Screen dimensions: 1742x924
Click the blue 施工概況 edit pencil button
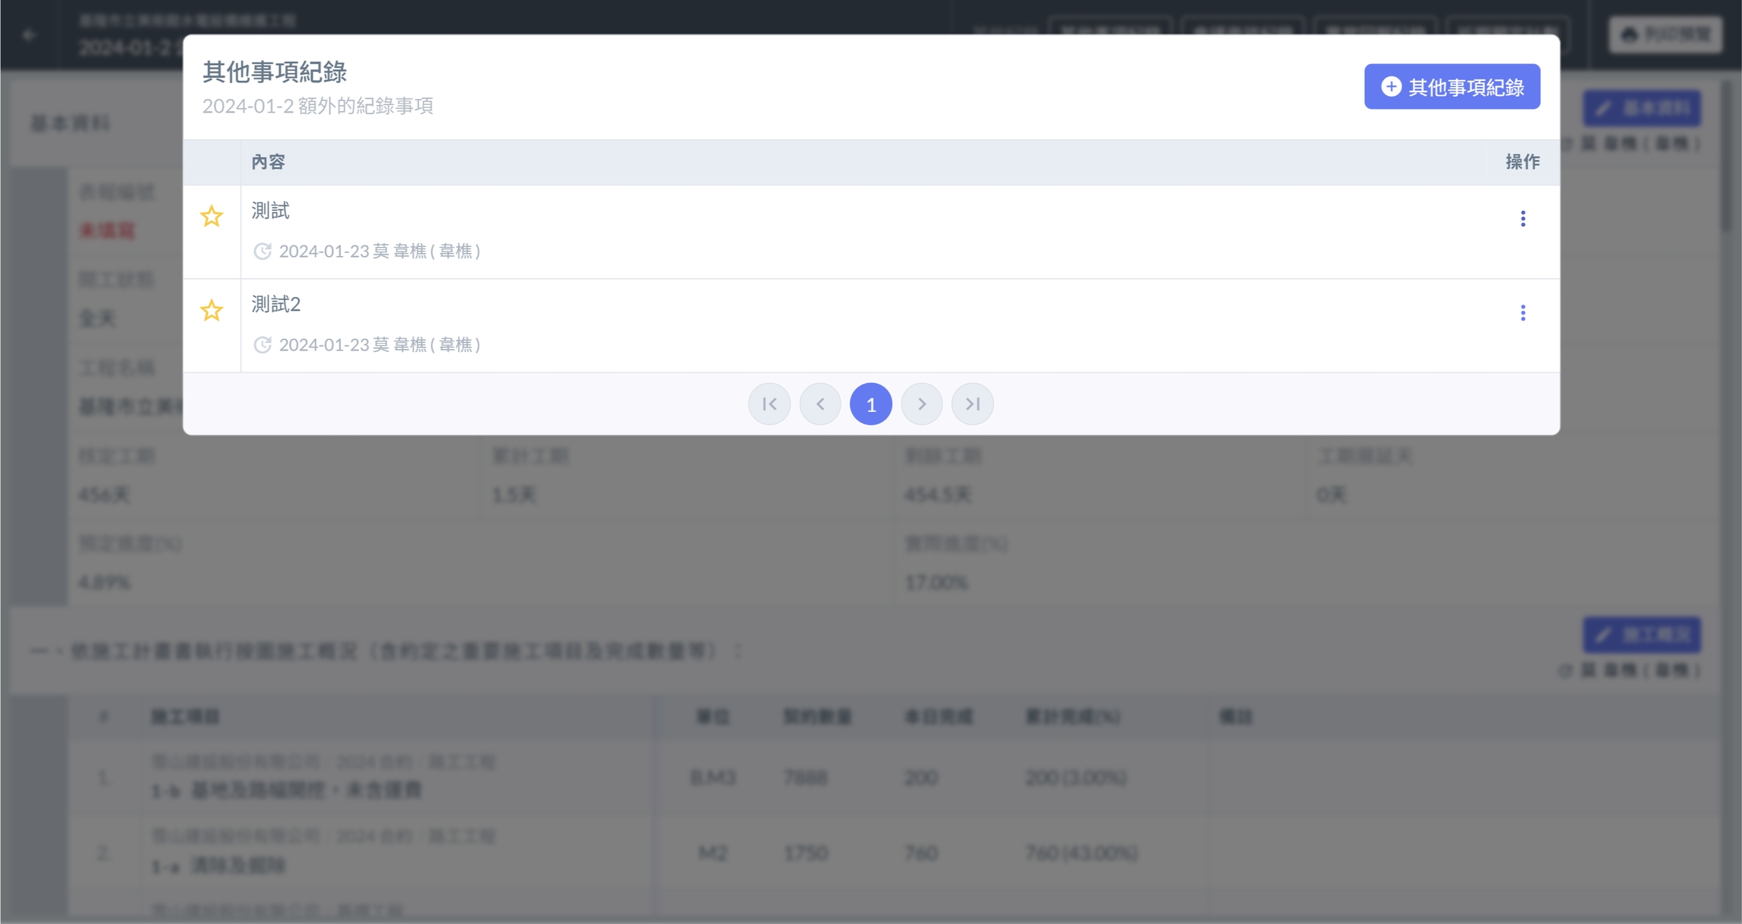(1642, 635)
